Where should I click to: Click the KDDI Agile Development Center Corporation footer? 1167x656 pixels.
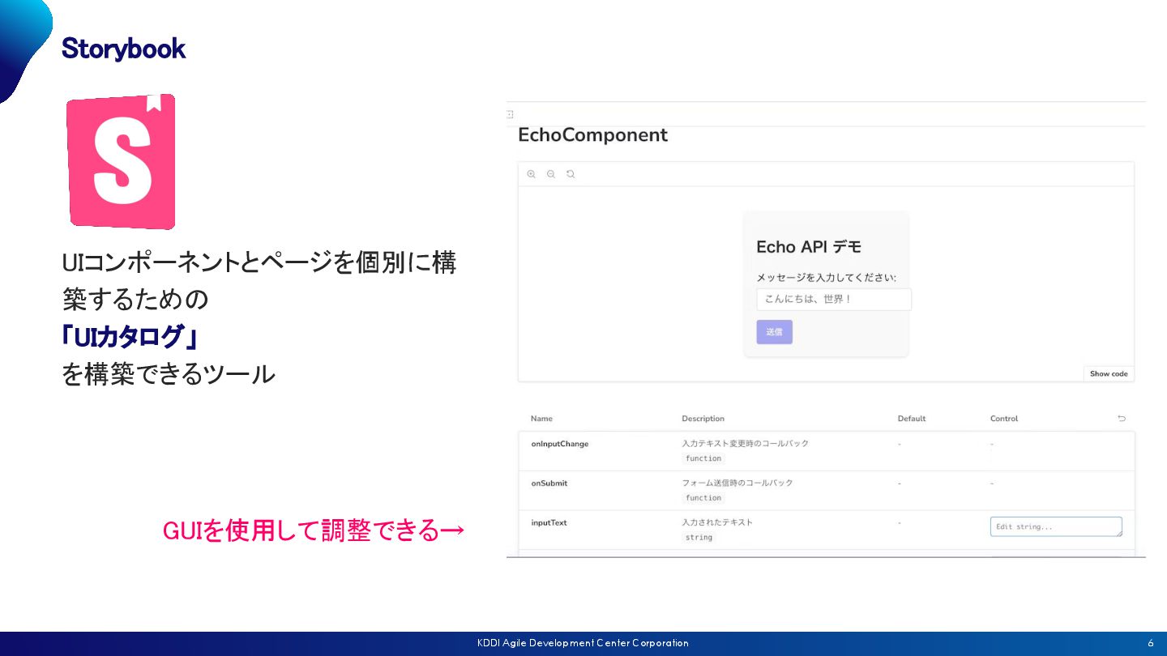[x=583, y=643]
